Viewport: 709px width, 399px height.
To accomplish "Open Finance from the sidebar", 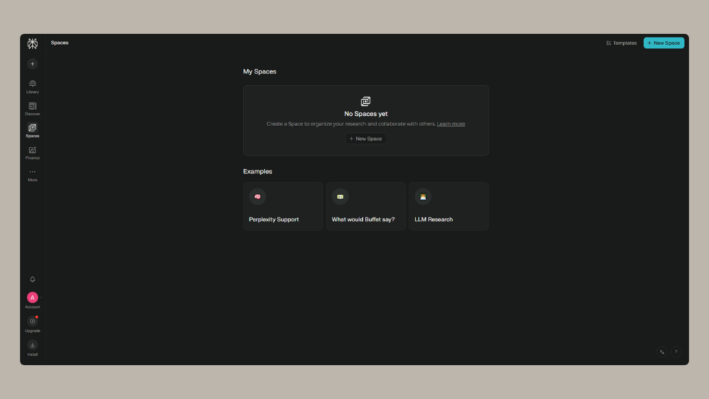I will tap(32, 152).
